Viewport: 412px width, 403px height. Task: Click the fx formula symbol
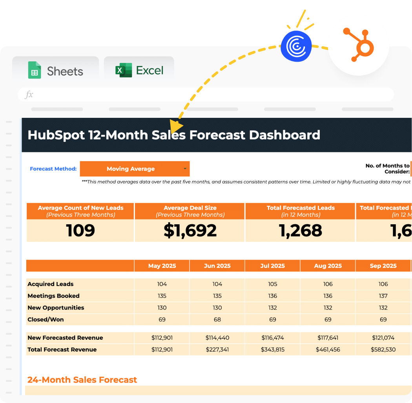[x=29, y=94]
